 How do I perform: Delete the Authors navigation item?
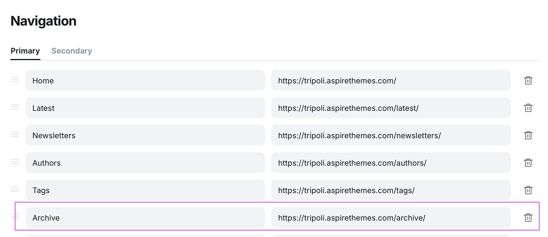(x=528, y=163)
